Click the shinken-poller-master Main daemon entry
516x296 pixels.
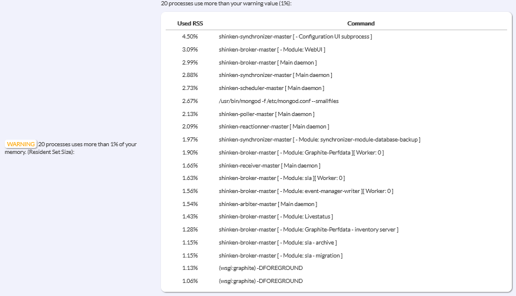click(x=266, y=114)
